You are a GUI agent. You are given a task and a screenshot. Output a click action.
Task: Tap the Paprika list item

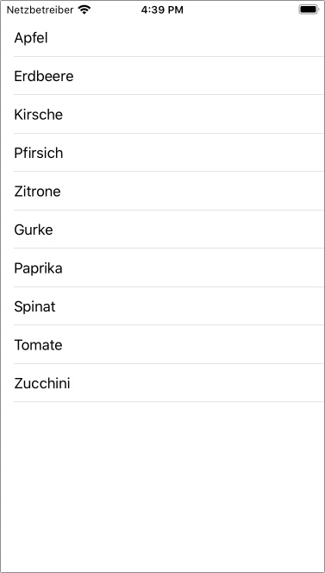[162, 268]
